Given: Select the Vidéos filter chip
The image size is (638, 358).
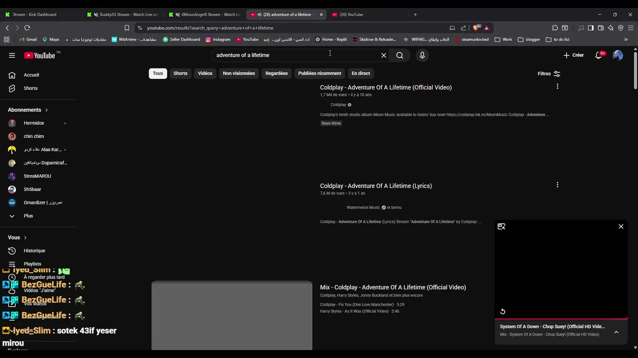Looking at the screenshot, I should click(205, 73).
